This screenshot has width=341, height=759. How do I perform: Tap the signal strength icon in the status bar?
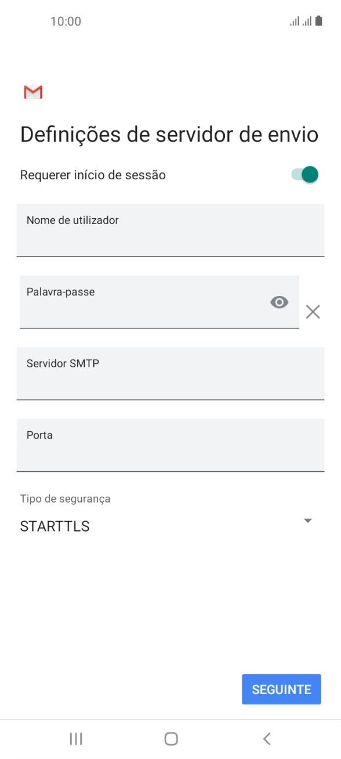point(300,21)
